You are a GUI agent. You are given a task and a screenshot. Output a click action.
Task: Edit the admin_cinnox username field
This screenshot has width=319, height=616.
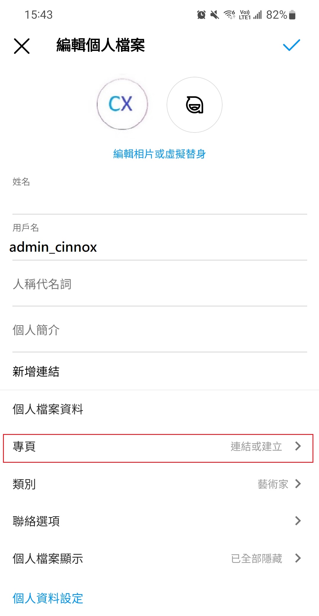[x=159, y=247]
